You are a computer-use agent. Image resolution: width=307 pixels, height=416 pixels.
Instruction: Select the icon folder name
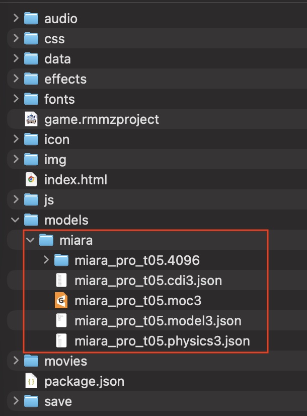pos(57,140)
